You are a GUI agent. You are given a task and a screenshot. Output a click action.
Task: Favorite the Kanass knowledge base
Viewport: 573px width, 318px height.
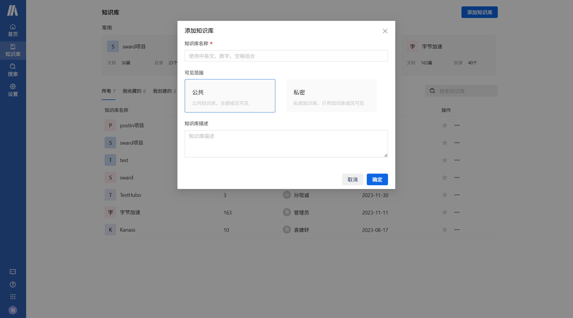click(444, 230)
